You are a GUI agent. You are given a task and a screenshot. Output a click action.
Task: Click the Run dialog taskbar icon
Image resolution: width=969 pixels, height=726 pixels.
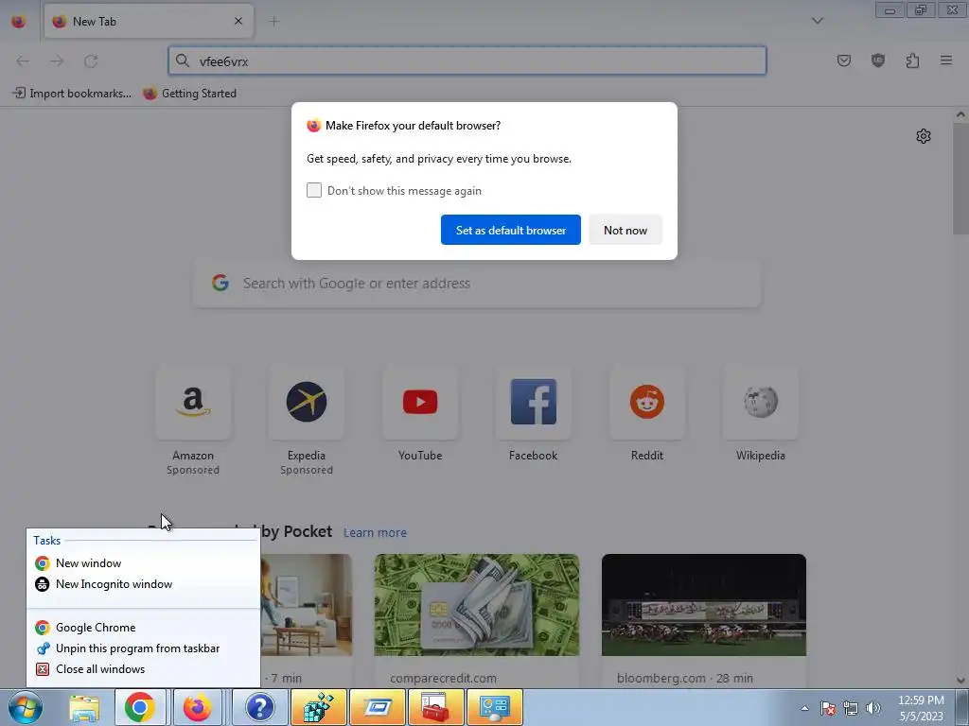pyautogui.click(x=377, y=707)
